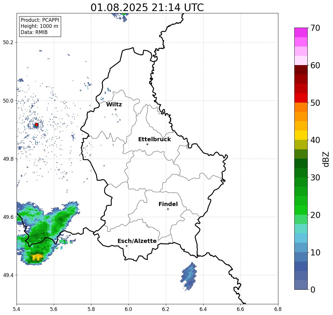This screenshot has height=315, width=333.
Task: Click the longitude label 5.6
Action: pyautogui.click(x=54, y=309)
